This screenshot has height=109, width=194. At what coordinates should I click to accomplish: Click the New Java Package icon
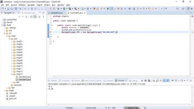tap(82, 9)
